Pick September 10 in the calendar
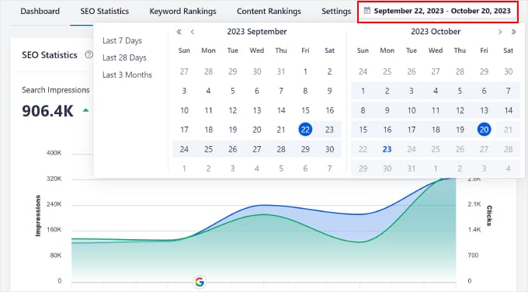The width and height of the screenshot is (528, 292). point(184,110)
